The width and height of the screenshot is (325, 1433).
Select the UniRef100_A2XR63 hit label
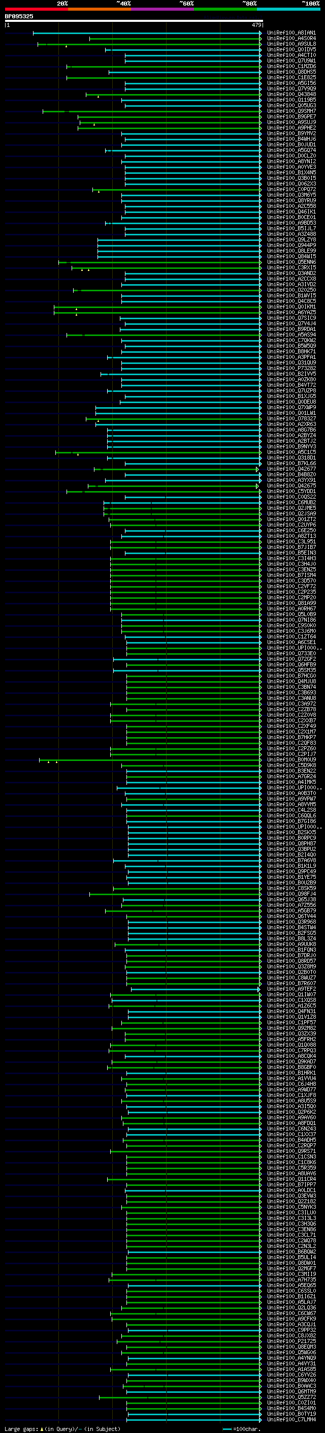[x=291, y=424]
